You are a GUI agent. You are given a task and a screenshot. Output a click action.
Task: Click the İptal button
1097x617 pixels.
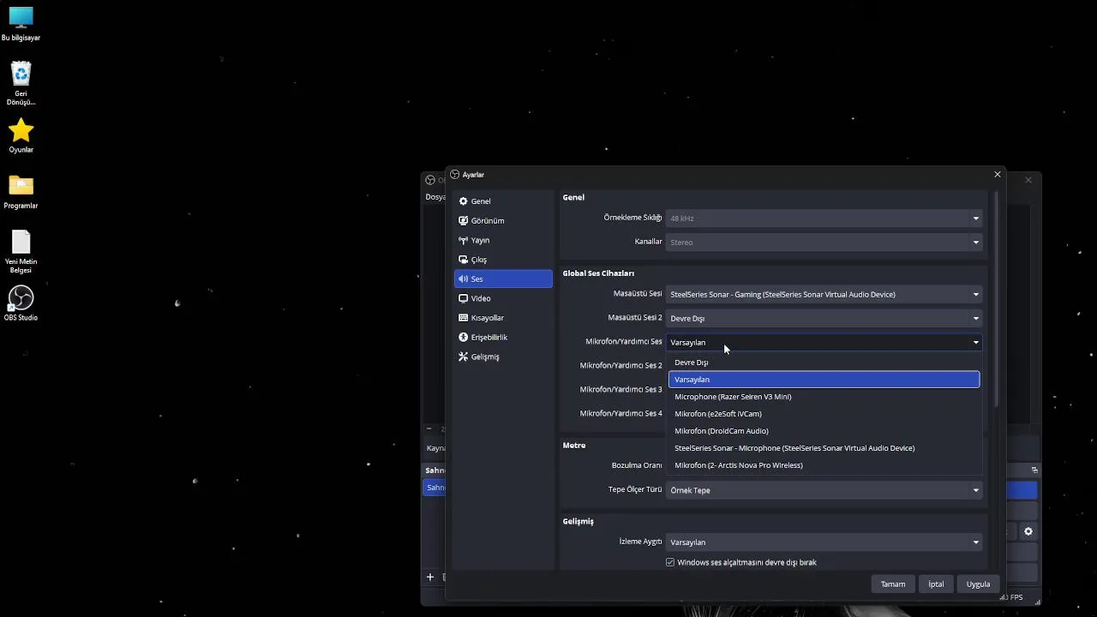pyautogui.click(x=936, y=584)
